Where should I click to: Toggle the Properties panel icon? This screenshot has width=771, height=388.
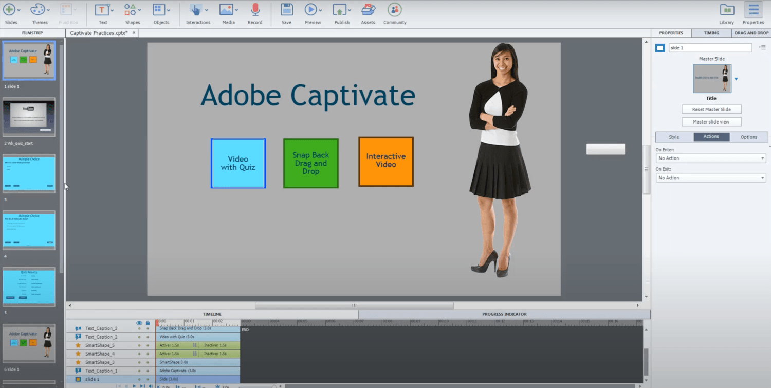(x=754, y=9)
